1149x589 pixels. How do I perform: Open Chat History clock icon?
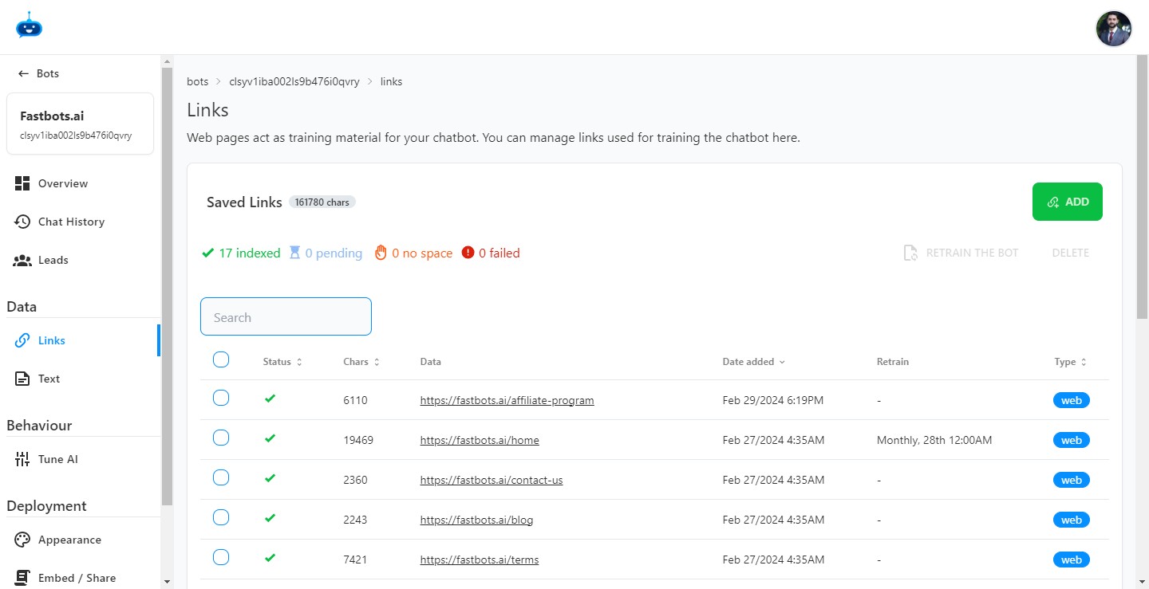coord(22,222)
